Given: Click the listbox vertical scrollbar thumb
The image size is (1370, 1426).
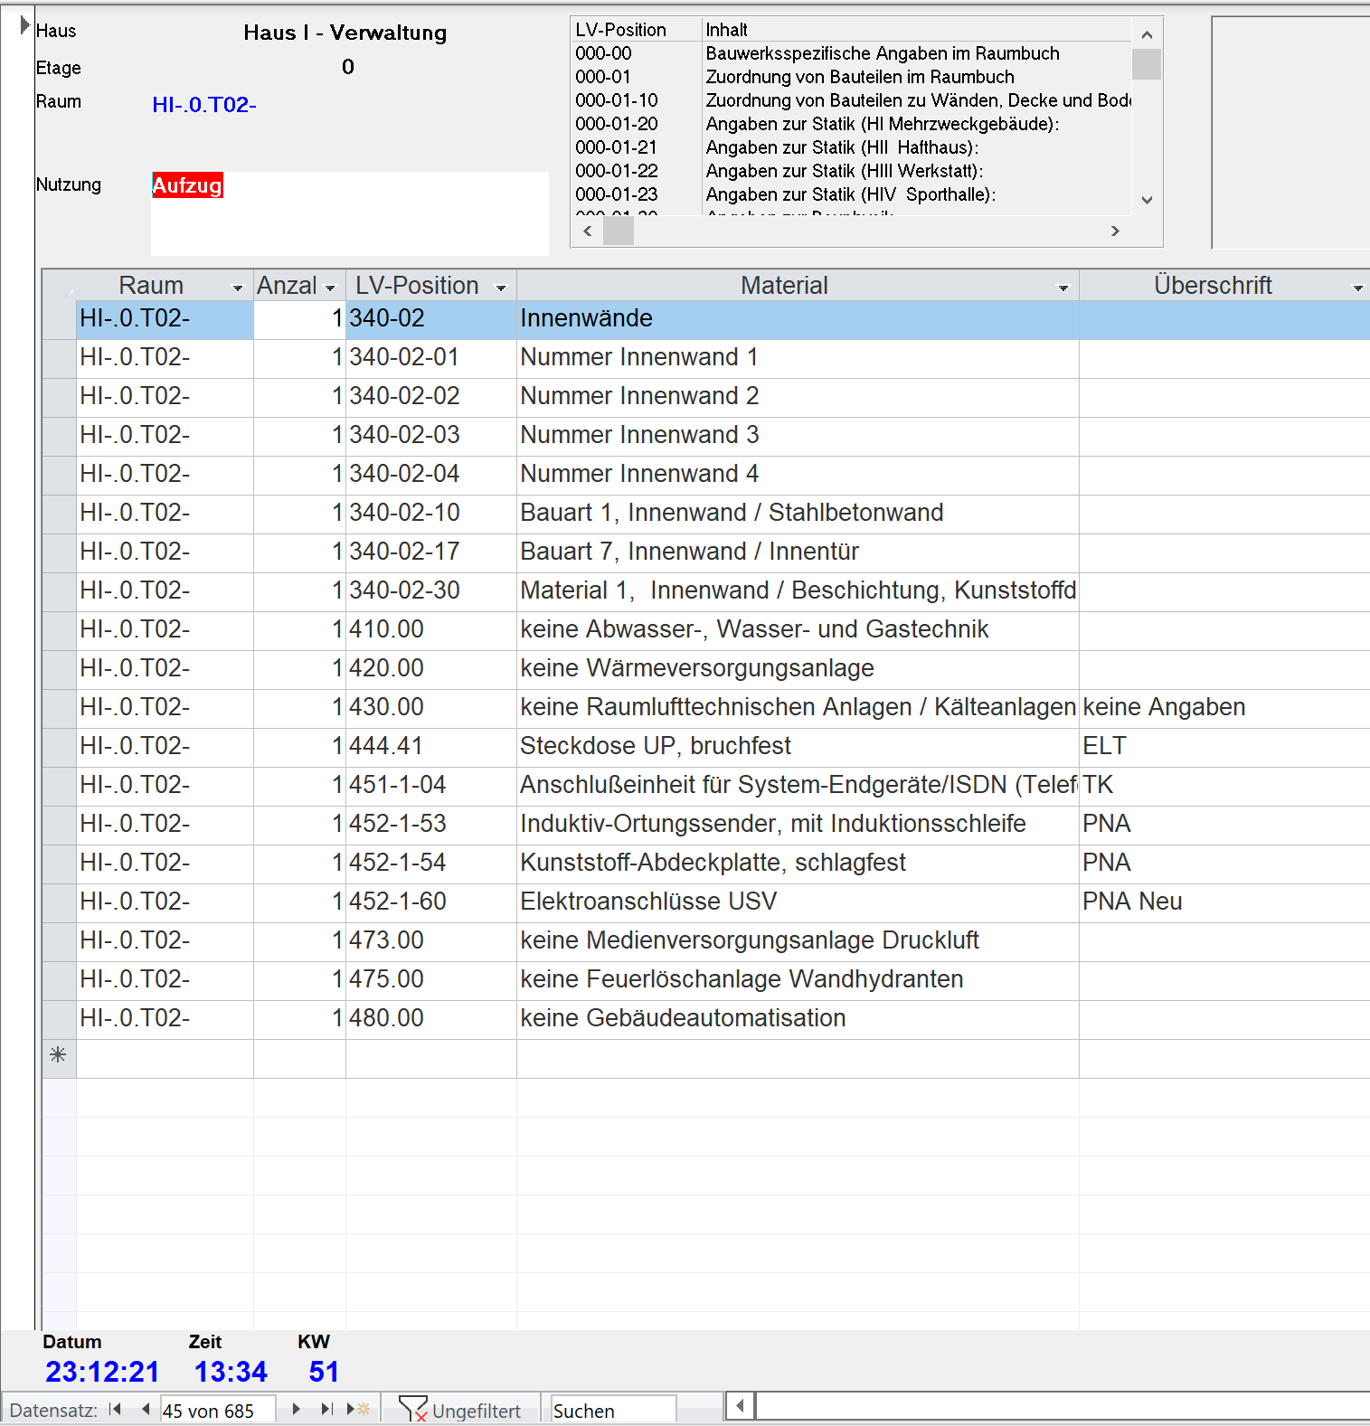Looking at the screenshot, I should (1147, 64).
